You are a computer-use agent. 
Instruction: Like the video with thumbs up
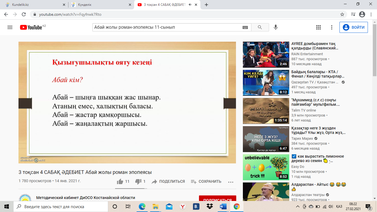[x=120, y=181]
